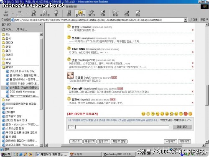Open the Back button history dropdown arrow
The image size is (209, 157).
click(x=13, y=13)
